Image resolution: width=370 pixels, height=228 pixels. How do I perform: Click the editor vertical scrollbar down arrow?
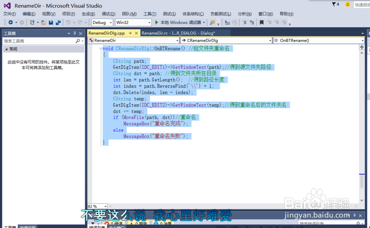point(362,200)
